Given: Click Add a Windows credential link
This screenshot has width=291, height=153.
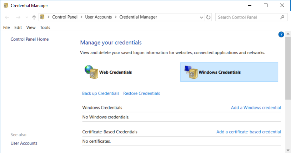Looking at the screenshot, I should [x=256, y=108].
